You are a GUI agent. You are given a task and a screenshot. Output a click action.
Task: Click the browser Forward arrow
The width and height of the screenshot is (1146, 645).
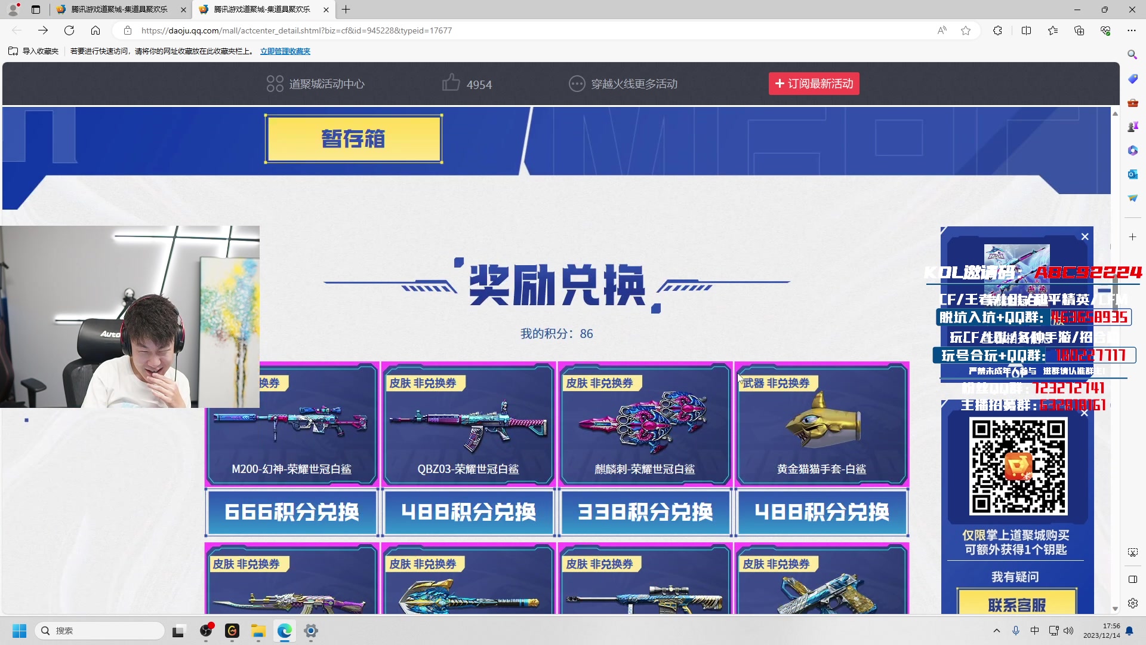(43, 30)
